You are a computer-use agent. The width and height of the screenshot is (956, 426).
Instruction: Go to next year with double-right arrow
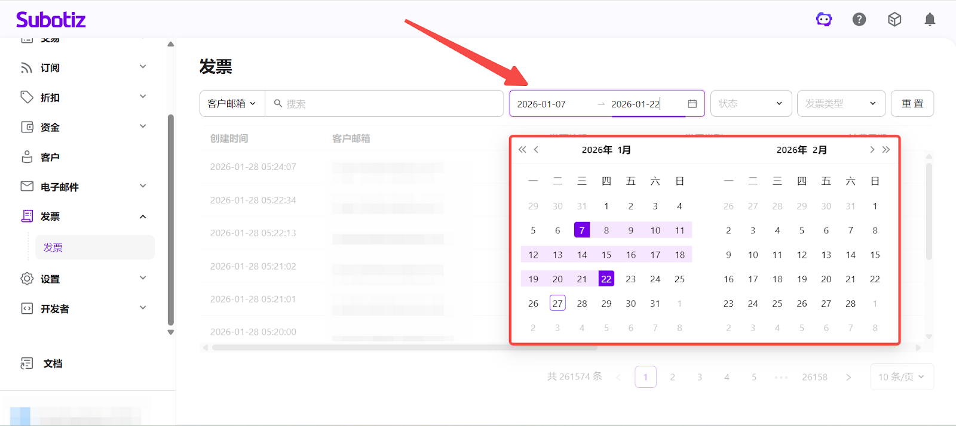coord(886,150)
